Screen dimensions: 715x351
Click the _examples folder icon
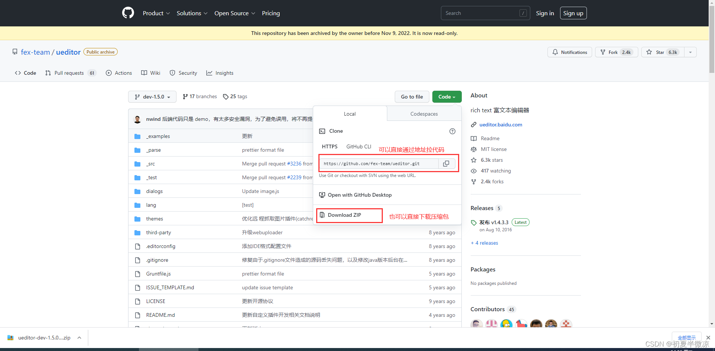(x=137, y=136)
